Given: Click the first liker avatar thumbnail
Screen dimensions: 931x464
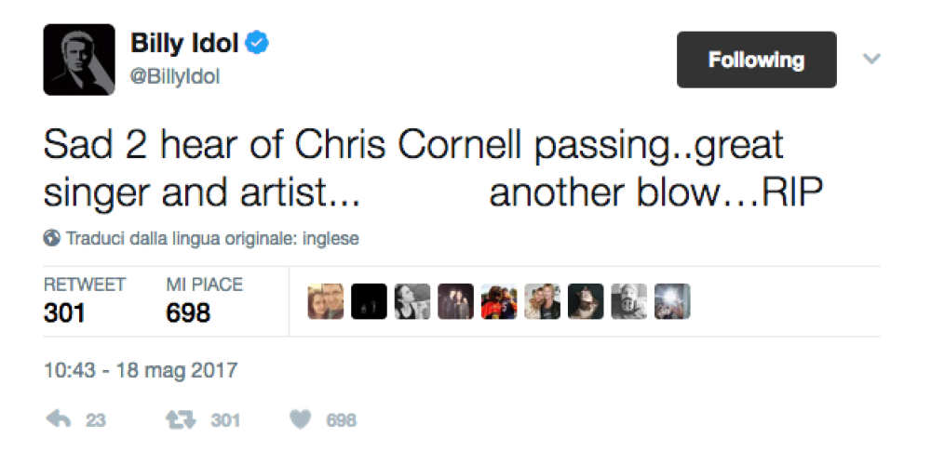Looking at the screenshot, I should click(326, 301).
